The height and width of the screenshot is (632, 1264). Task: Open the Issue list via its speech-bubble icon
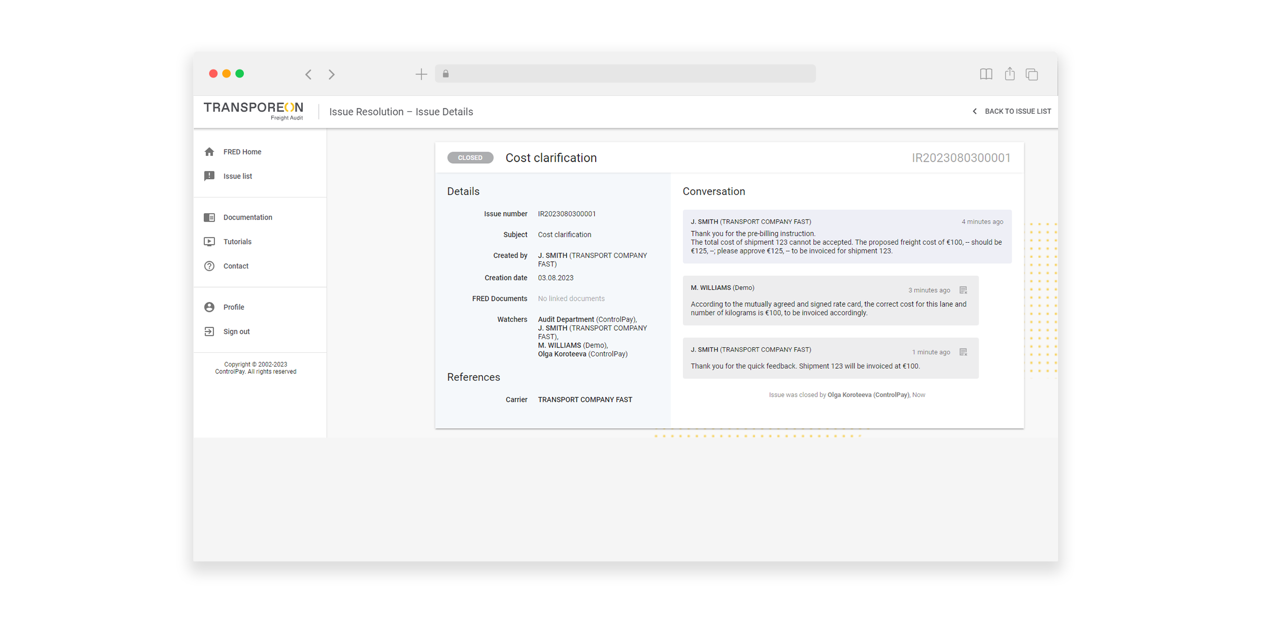click(x=210, y=176)
